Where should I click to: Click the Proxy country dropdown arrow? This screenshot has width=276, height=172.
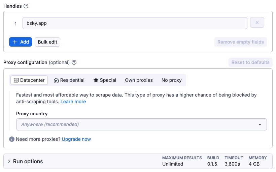pos(260,125)
